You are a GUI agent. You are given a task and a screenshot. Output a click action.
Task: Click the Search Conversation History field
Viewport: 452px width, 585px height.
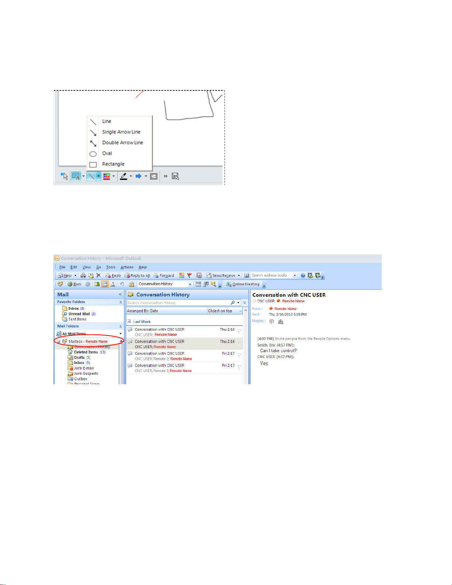point(178,303)
